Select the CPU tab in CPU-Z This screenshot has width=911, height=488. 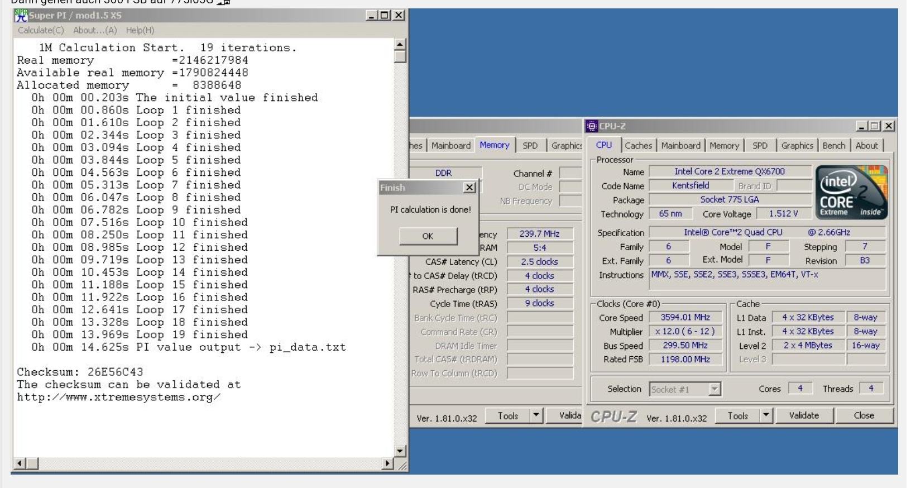604,145
